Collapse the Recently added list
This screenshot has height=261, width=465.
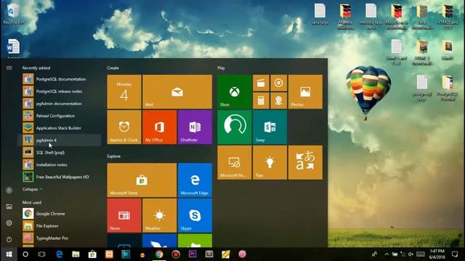click(x=32, y=189)
